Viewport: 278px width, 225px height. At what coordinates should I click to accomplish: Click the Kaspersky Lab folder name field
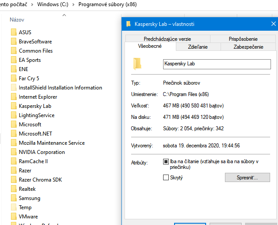217,64
